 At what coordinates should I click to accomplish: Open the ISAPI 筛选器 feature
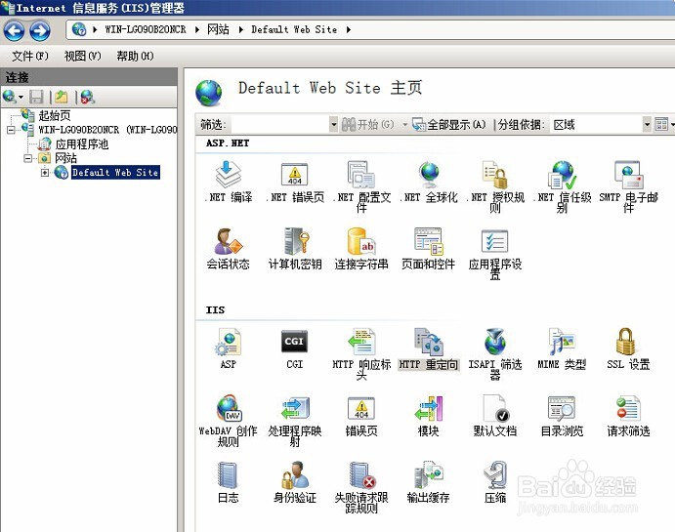tap(495, 353)
